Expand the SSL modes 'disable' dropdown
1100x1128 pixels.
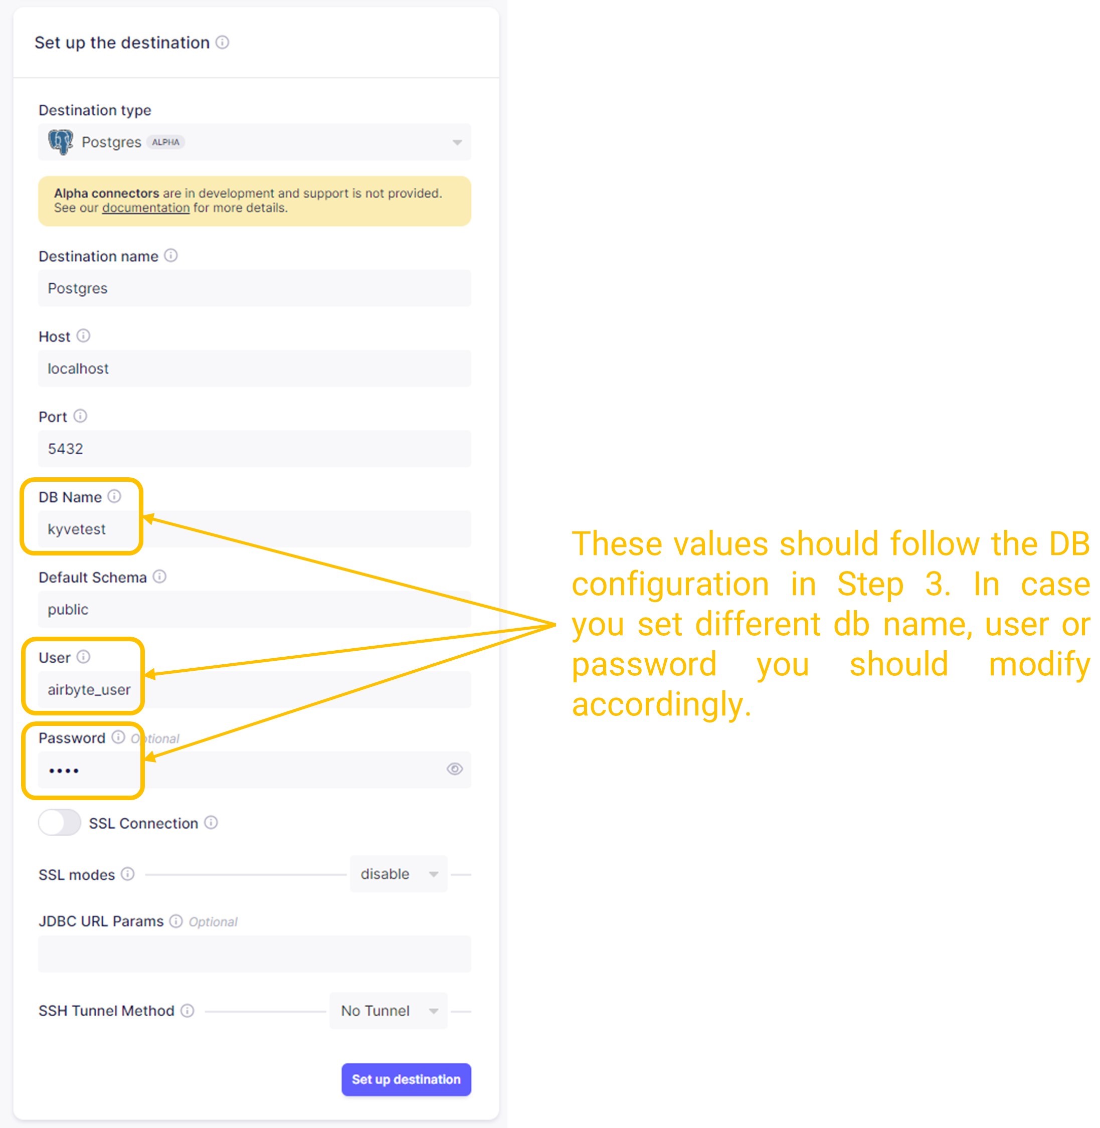point(398,874)
